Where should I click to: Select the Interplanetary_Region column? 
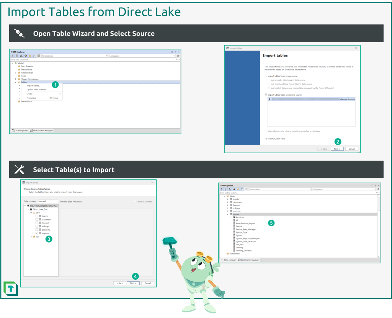pos(245,223)
